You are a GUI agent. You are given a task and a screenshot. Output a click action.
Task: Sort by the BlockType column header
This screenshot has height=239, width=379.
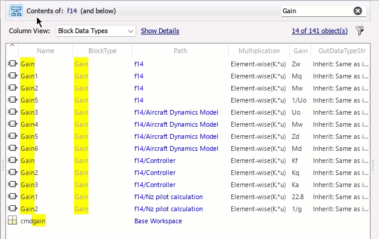(x=102, y=51)
